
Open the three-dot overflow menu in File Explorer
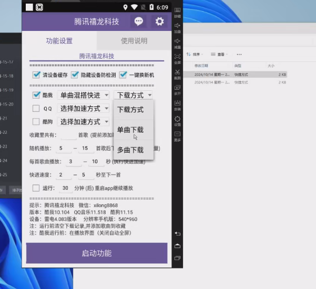click(x=239, y=54)
